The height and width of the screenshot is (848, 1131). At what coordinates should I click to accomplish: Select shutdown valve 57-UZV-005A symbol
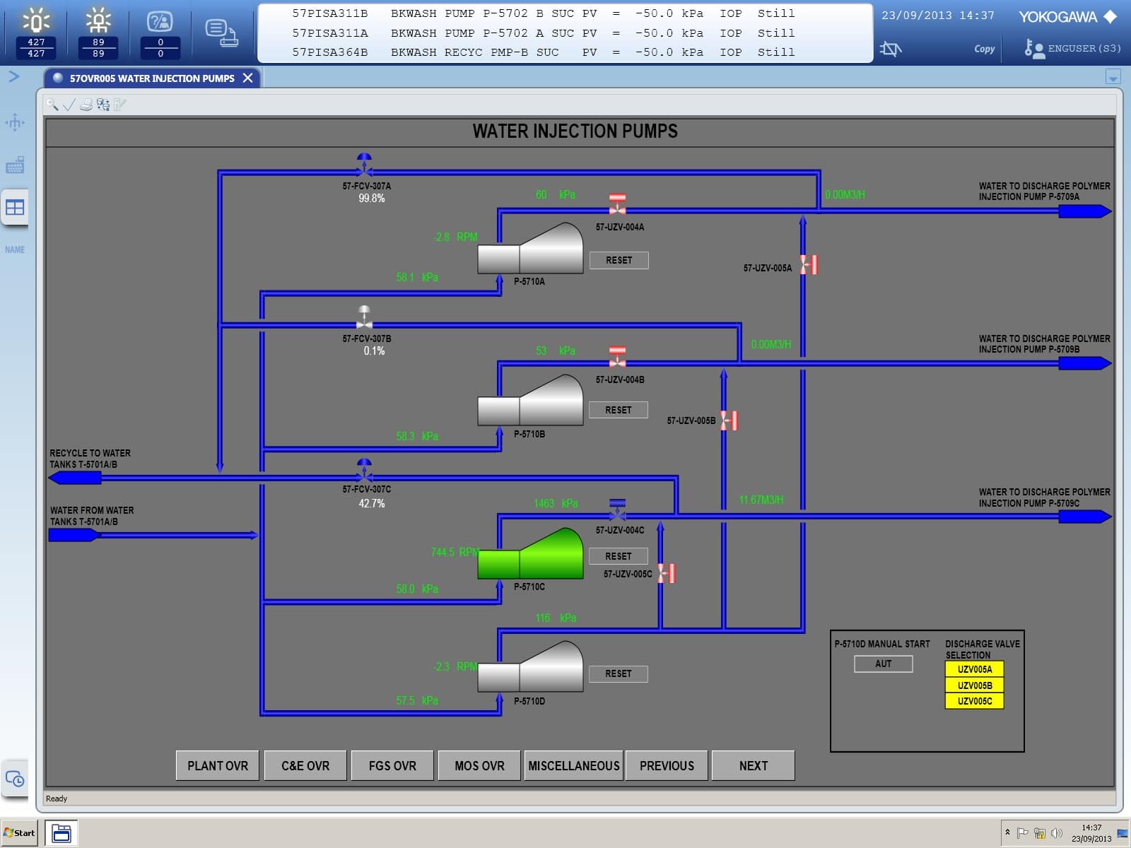pos(809,264)
